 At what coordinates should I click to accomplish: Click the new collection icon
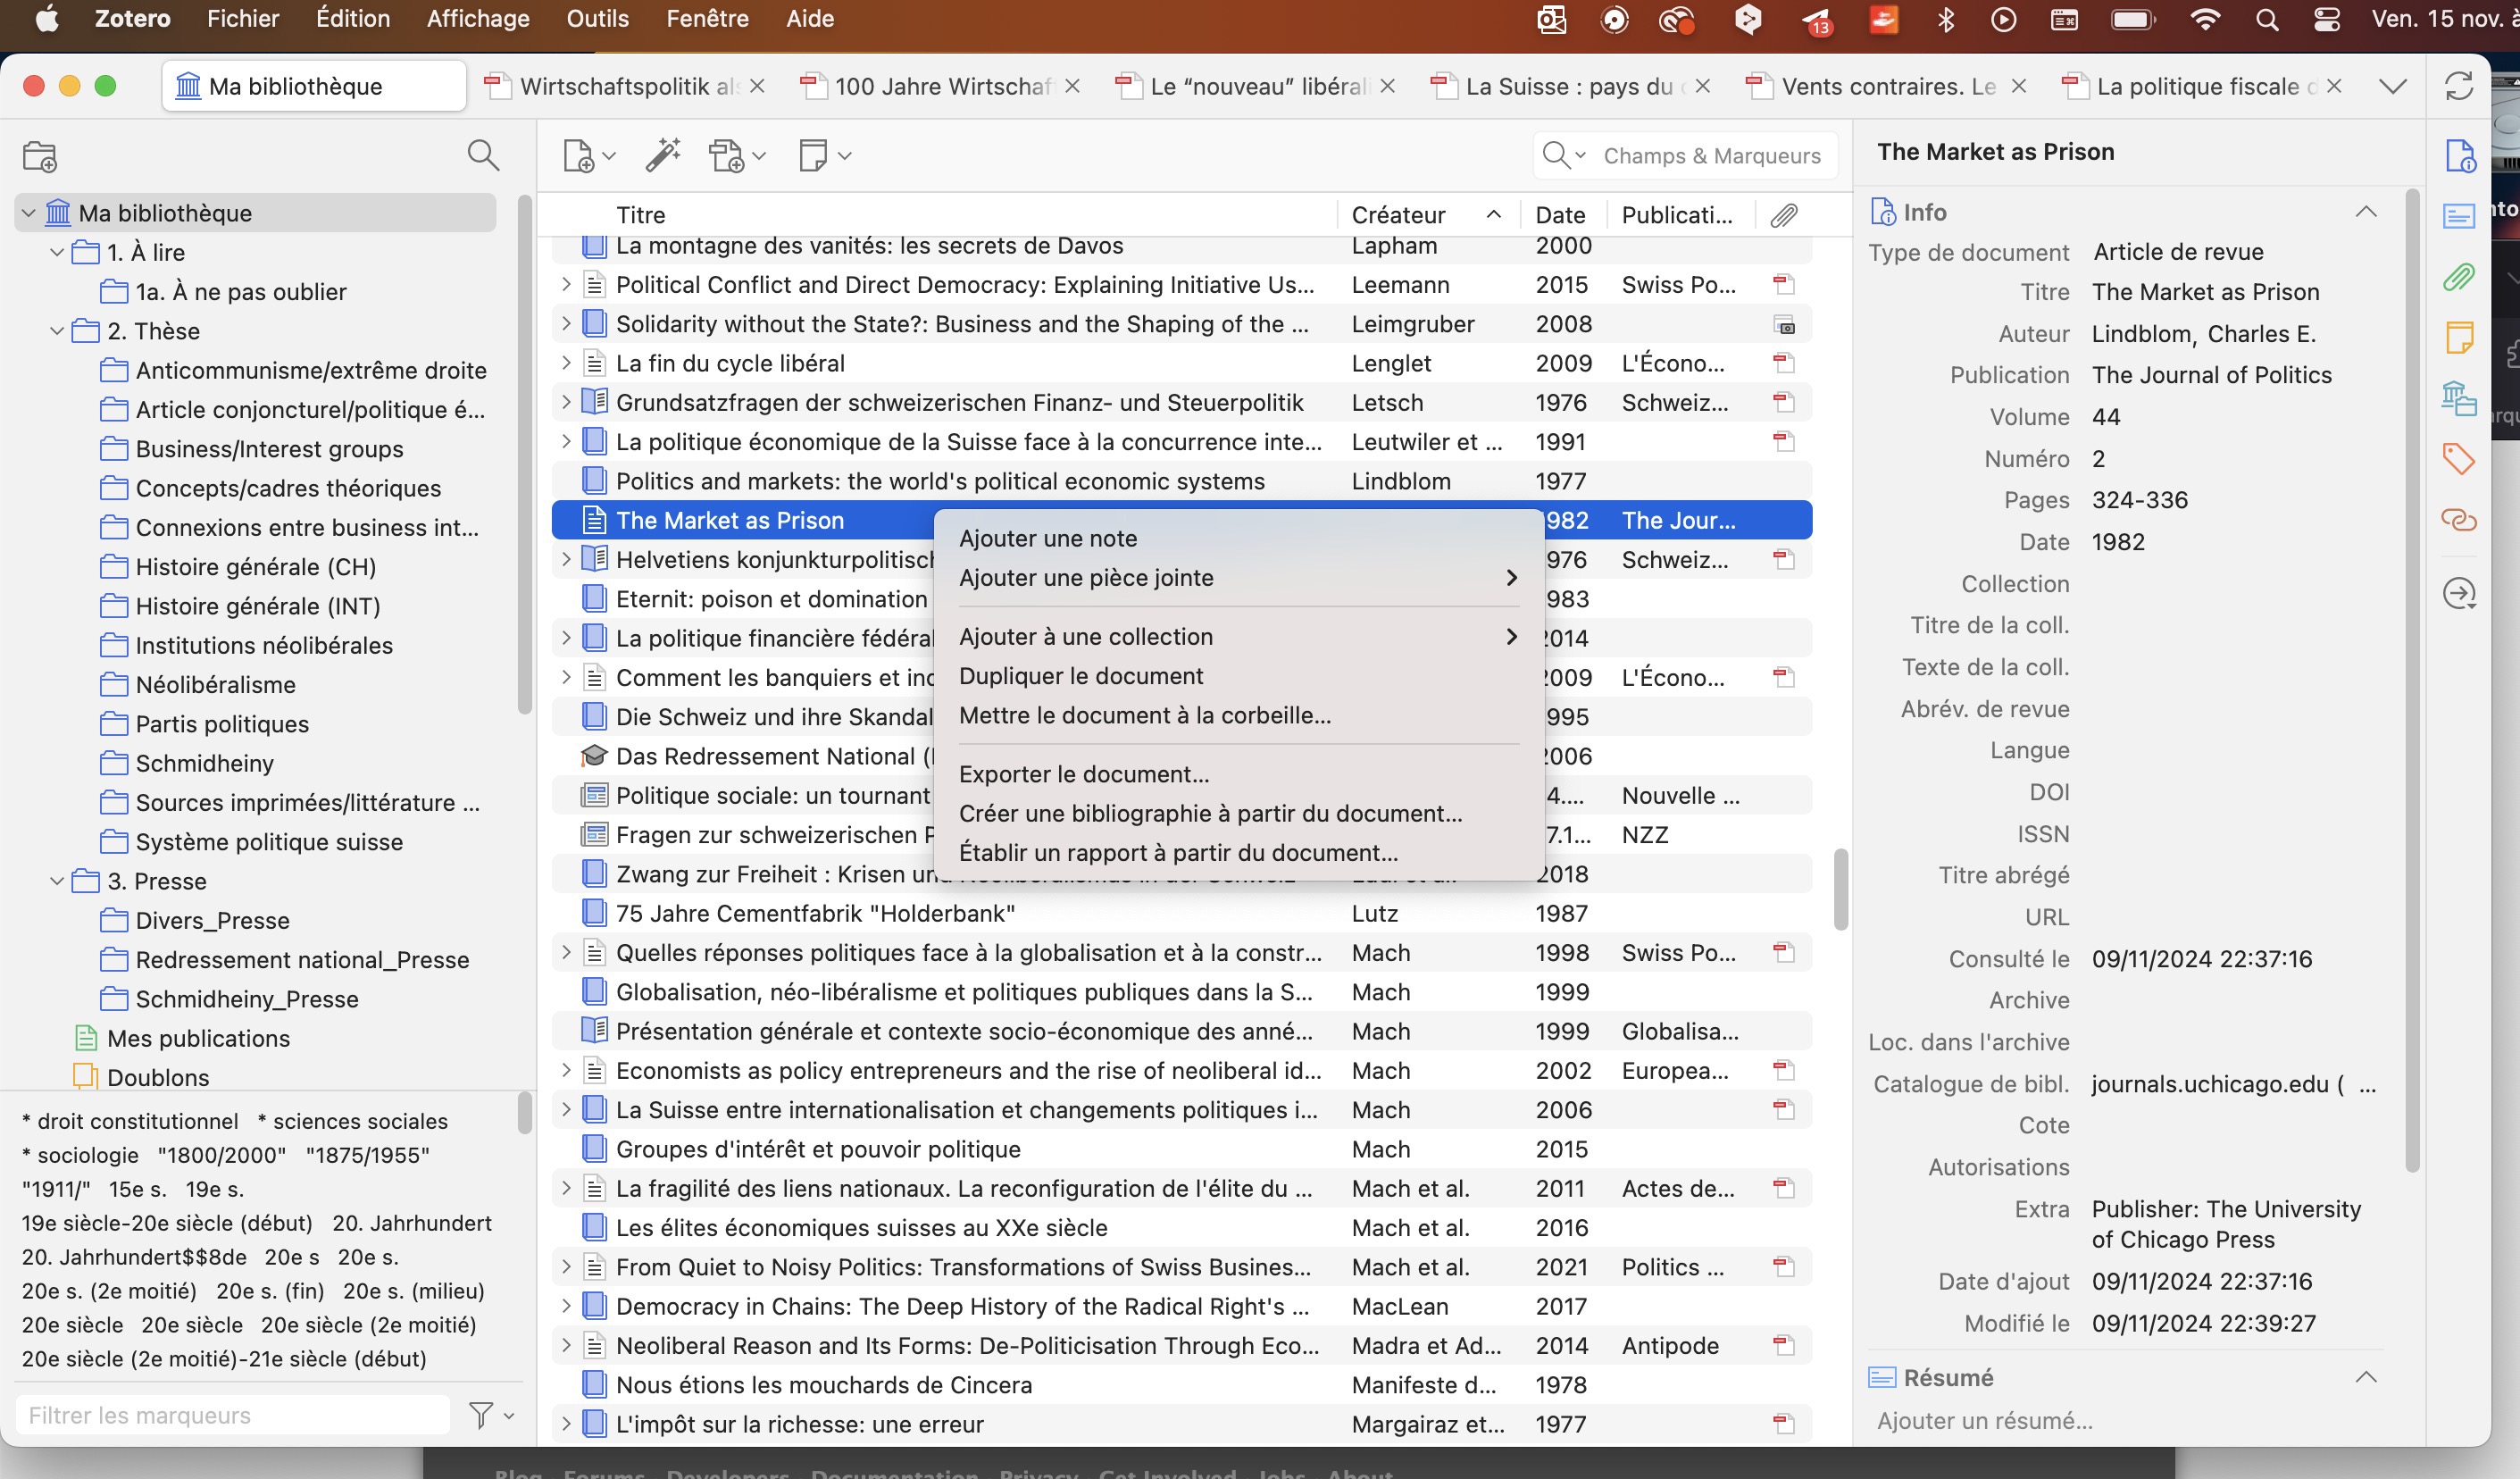click(x=40, y=156)
